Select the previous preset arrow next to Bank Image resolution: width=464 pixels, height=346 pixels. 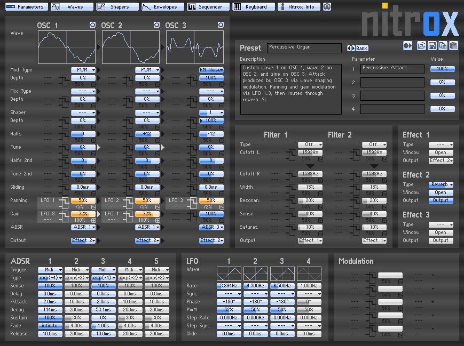pos(349,48)
